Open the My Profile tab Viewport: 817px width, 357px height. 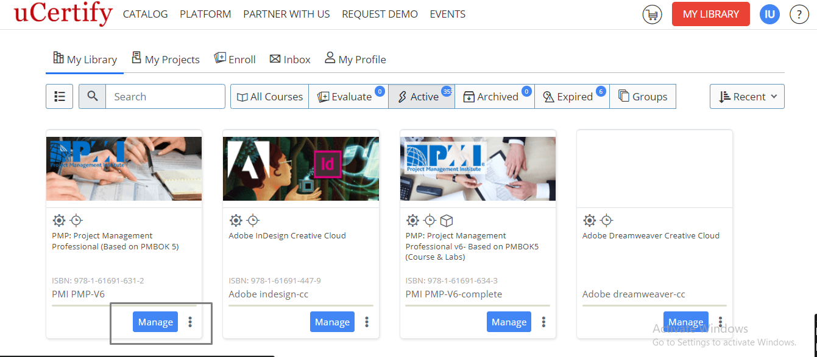click(355, 59)
